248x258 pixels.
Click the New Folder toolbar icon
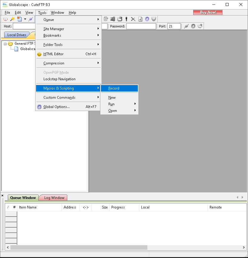coord(120,19)
